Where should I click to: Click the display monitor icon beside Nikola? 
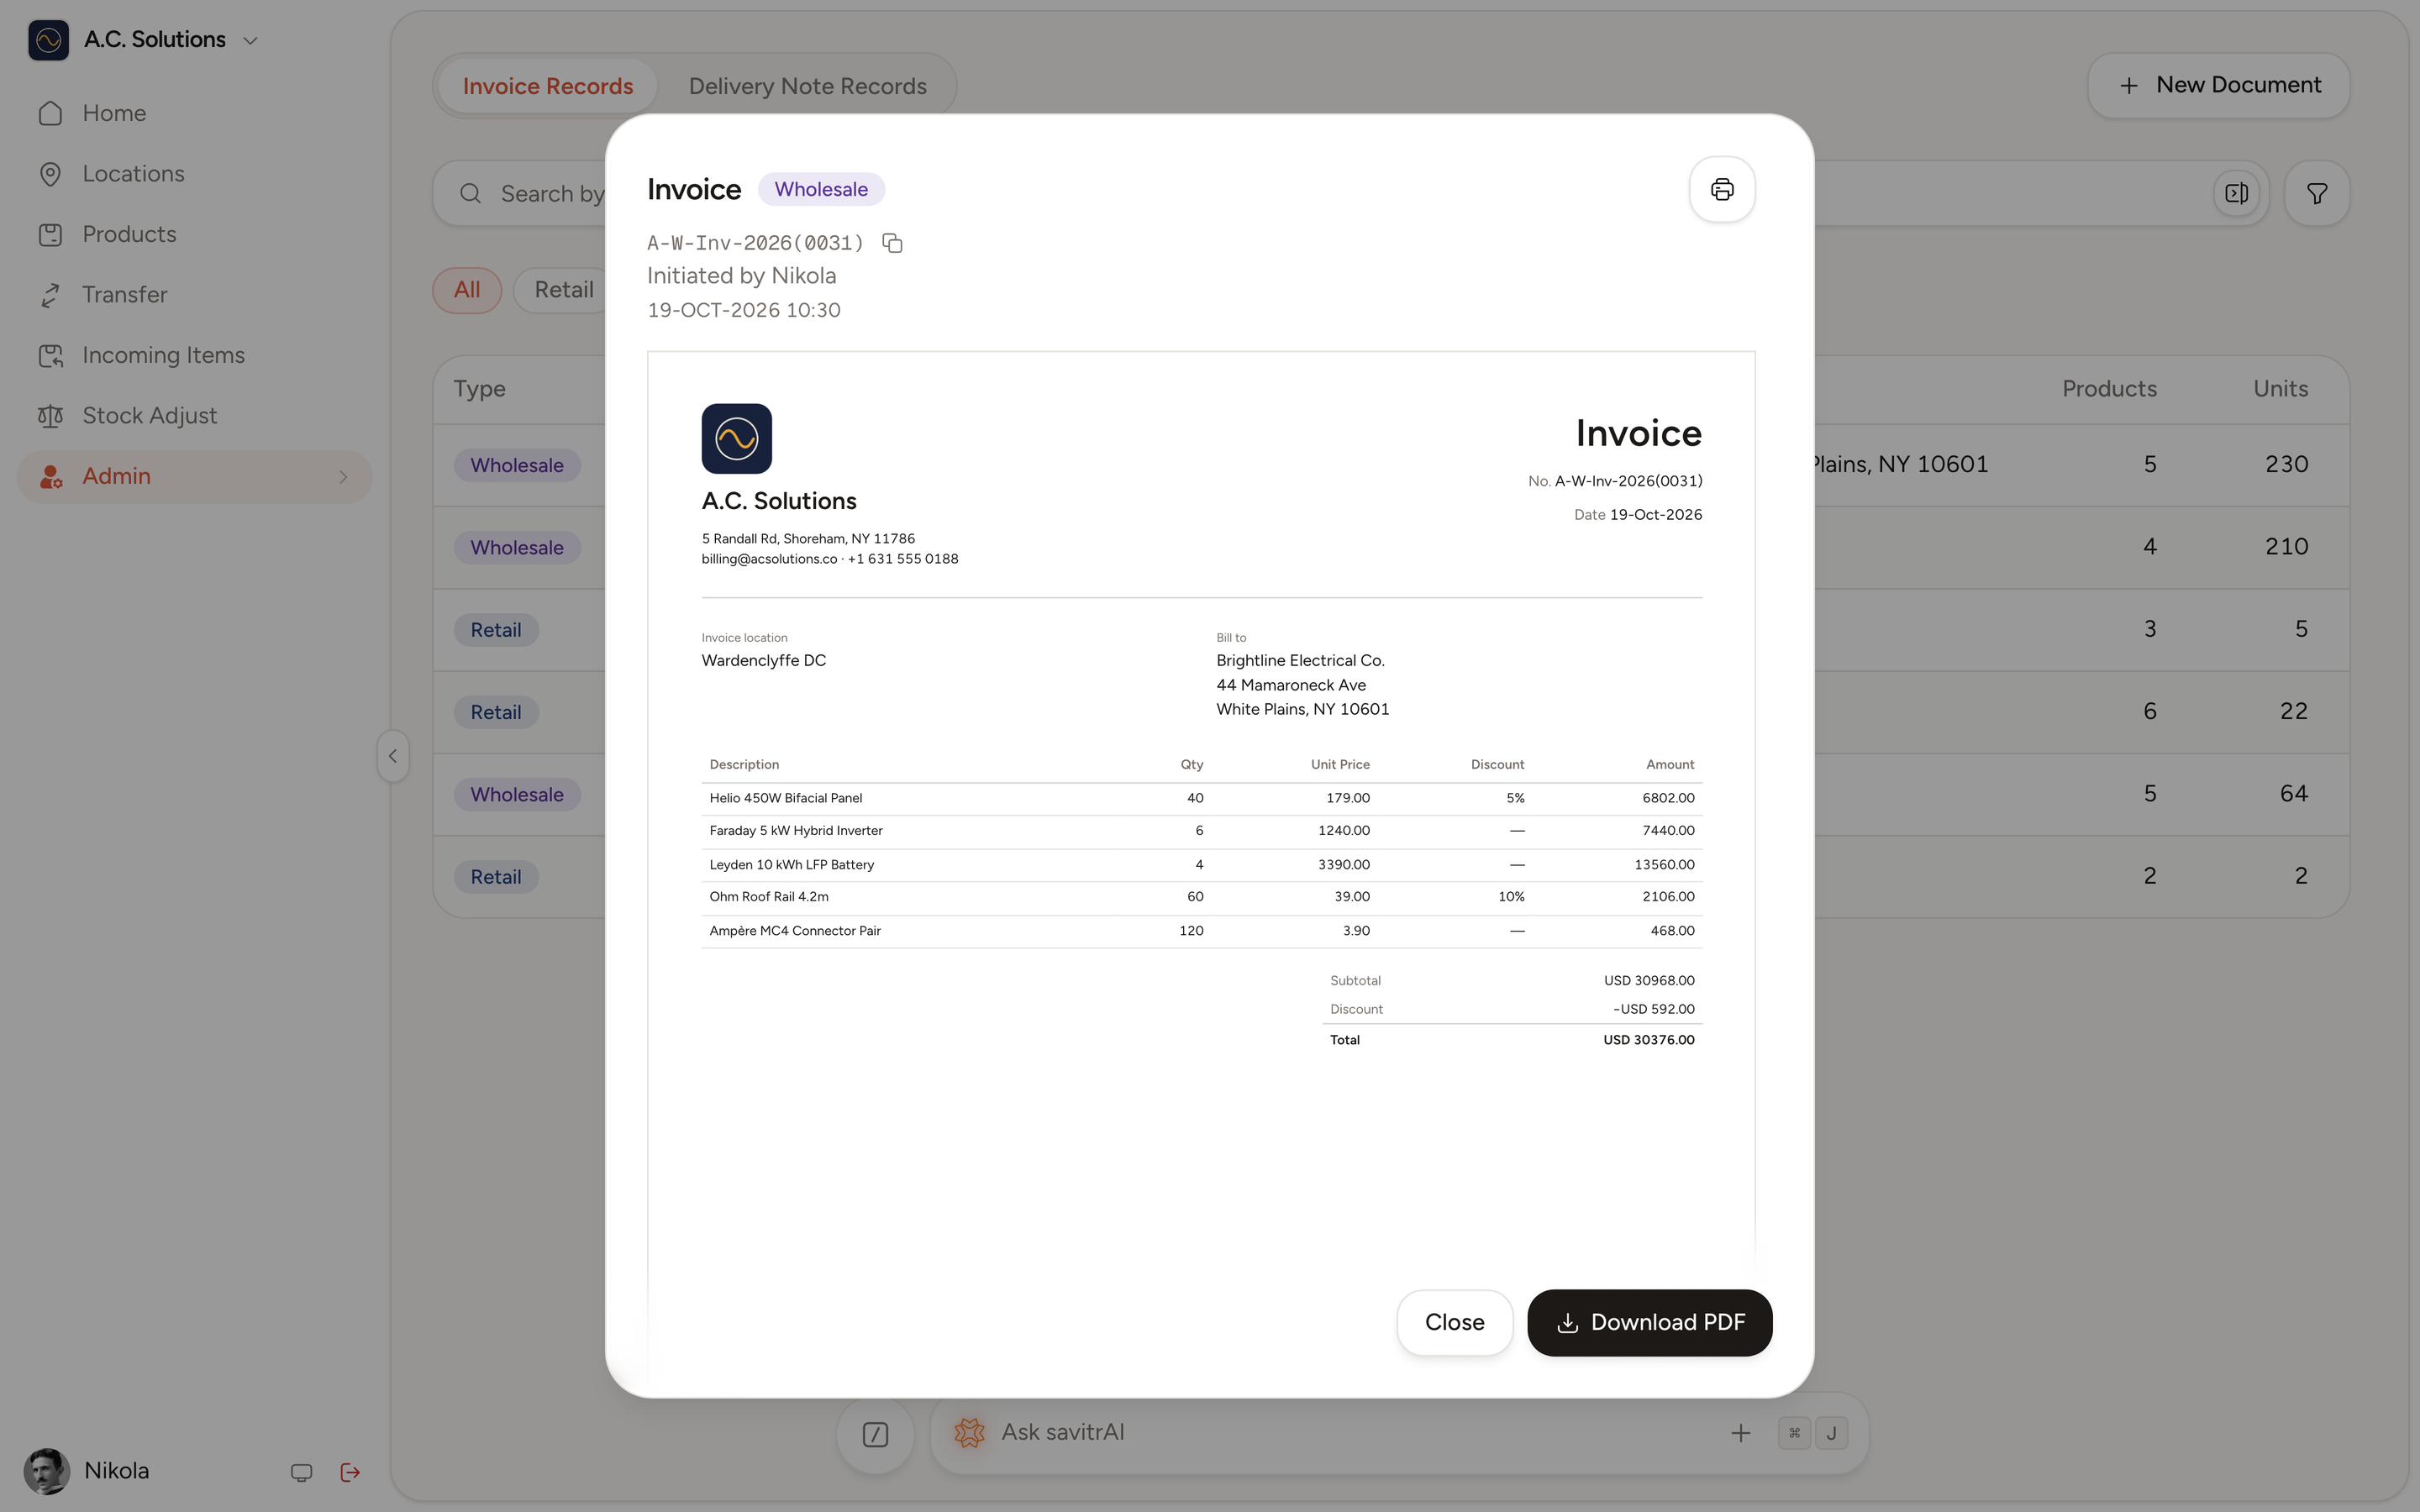[301, 1472]
